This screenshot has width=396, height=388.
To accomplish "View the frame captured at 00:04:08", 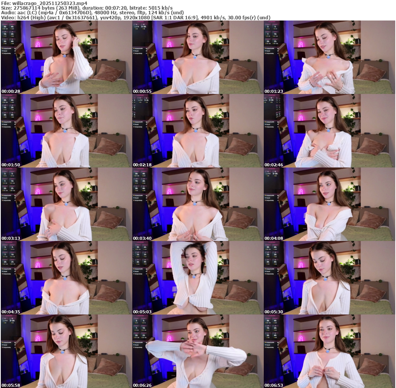I will pyautogui.click(x=329, y=204).
